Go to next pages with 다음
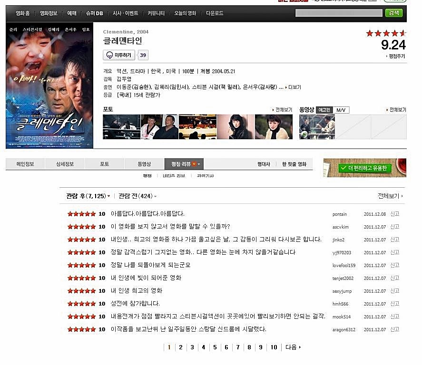Image resolution: width=422 pixels, height=365 pixels. (293, 347)
